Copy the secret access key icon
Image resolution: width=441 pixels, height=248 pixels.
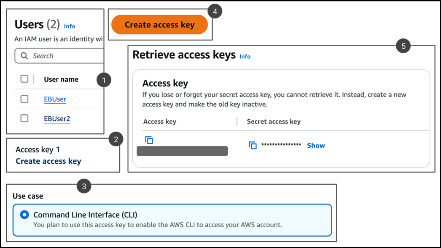(253, 145)
